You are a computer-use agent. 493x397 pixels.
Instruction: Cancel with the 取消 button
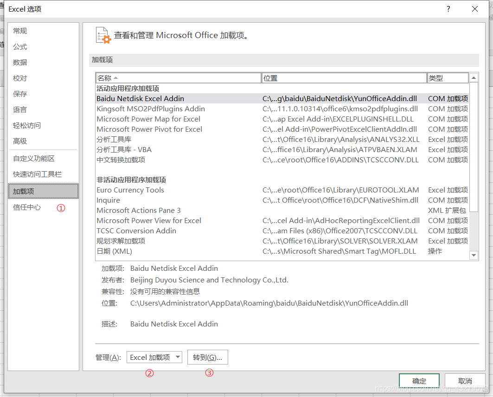pyautogui.click(x=465, y=381)
